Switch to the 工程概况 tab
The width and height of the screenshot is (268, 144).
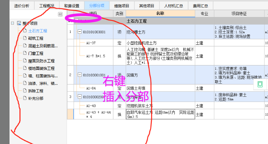coord(46,6)
